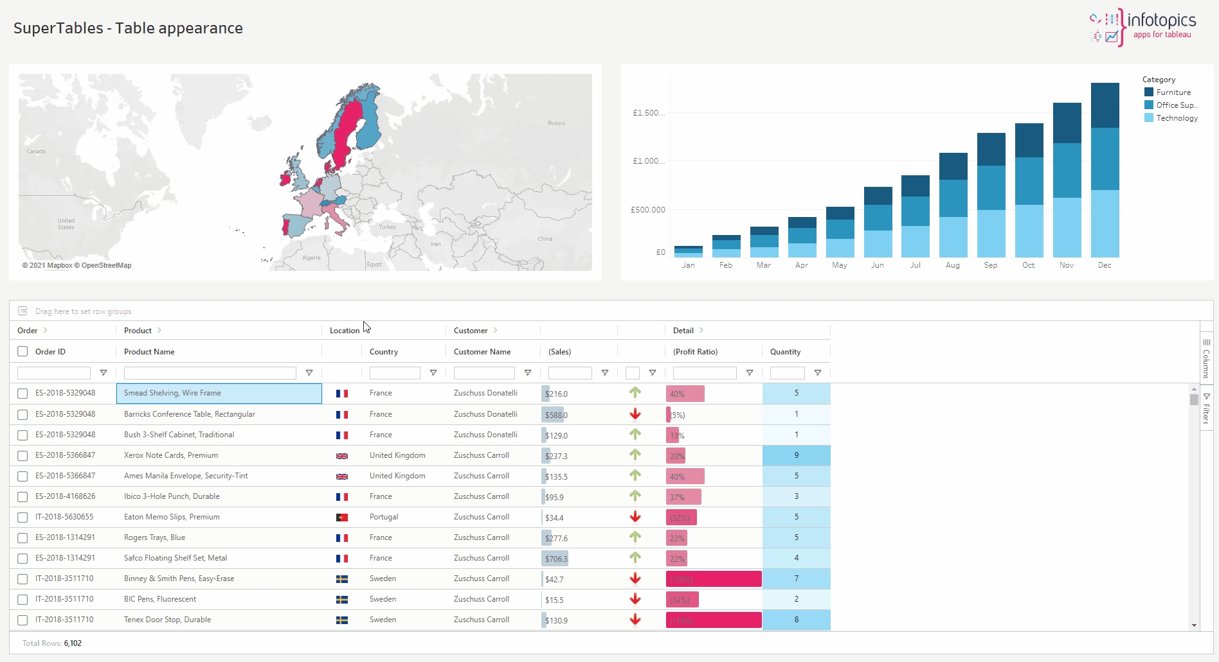
Task: Click the Profit Ratio filter funnel icon
Action: (x=749, y=373)
